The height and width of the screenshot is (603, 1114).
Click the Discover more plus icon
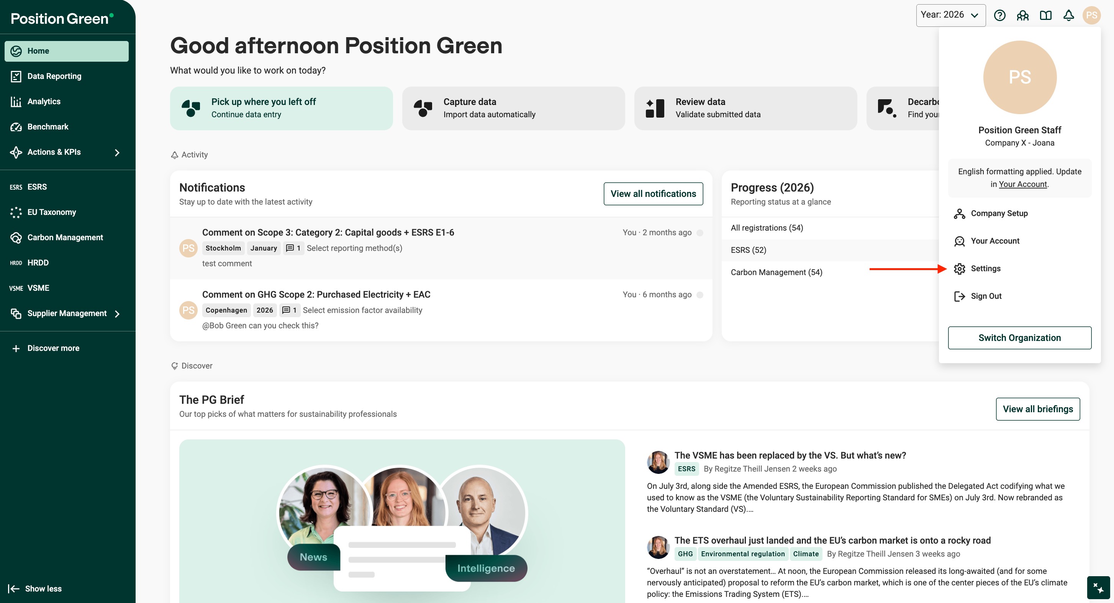pyautogui.click(x=16, y=349)
